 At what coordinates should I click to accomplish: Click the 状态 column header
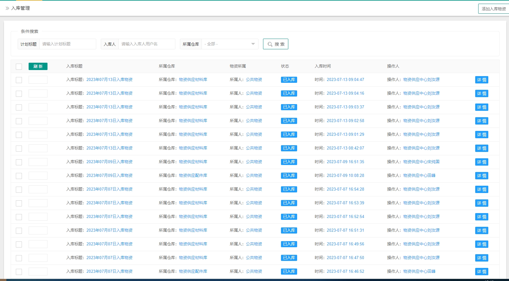285,66
